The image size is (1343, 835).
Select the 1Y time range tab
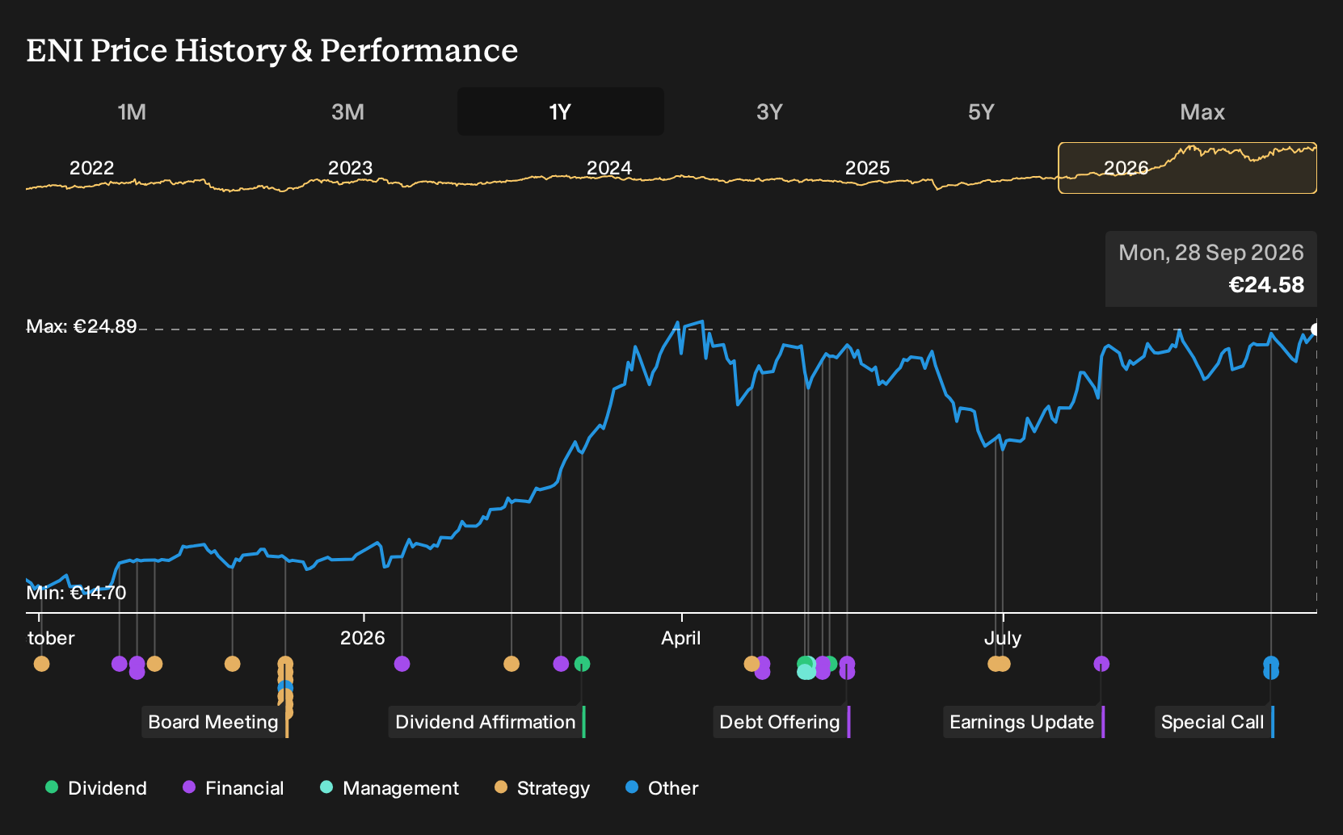click(561, 111)
